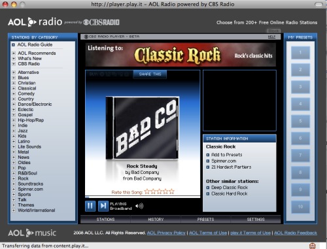Open the Presets tab
327x249 pixels.
(x=205, y=220)
